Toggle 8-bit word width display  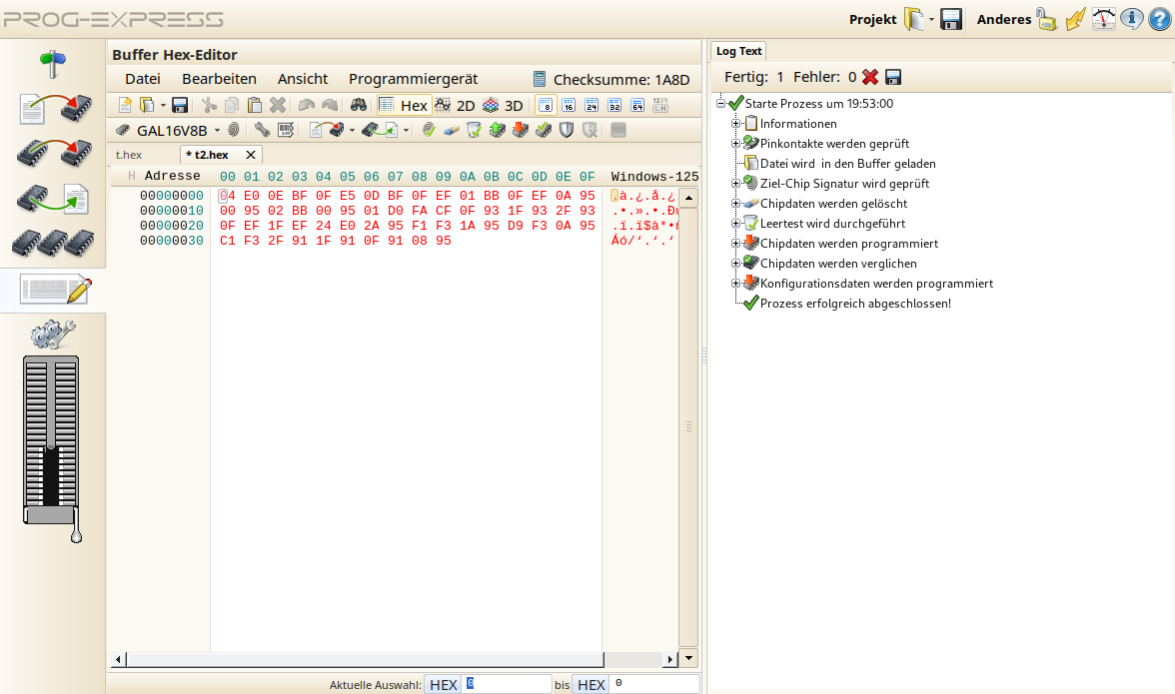[x=546, y=104]
